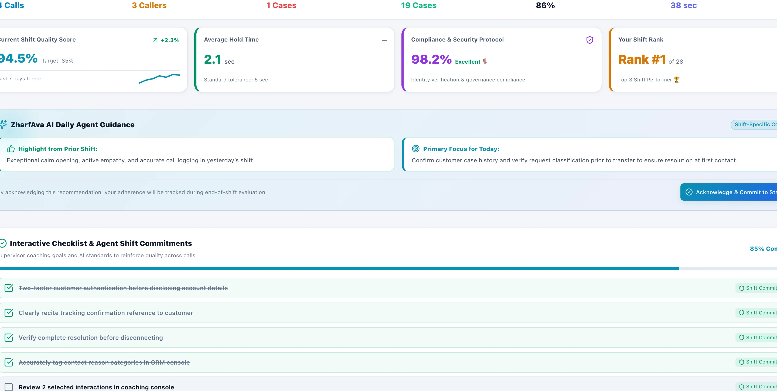
Task: Uncheck Verify complete resolution before disconnecting checkbox
Action: [9, 337]
